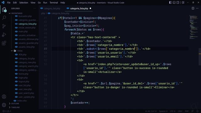
Task: Open Explorer panel More Actions ellipsis
Action: click(x=35, y=8)
